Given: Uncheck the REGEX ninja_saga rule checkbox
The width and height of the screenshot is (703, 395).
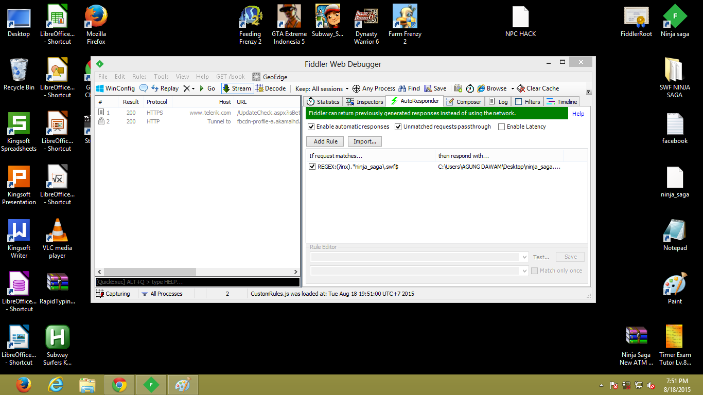Looking at the screenshot, I should coord(312,167).
